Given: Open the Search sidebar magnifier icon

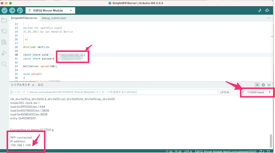Looking at the screenshot, I should point(4,64).
